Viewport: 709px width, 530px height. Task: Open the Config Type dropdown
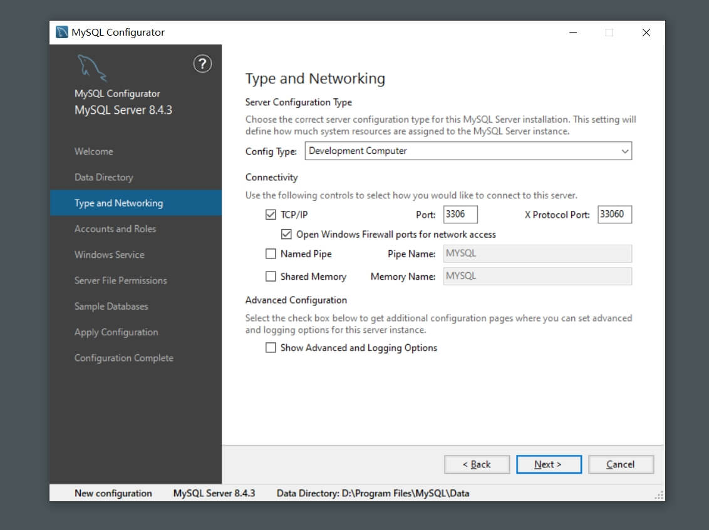468,151
